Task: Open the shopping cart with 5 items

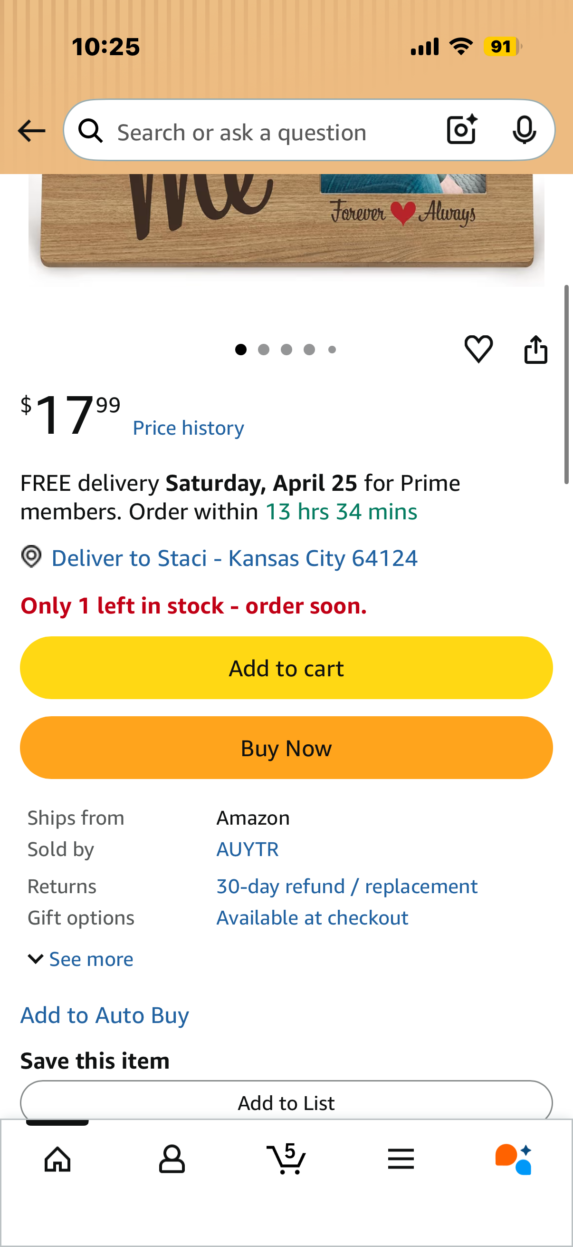Action: tap(286, 1159)
